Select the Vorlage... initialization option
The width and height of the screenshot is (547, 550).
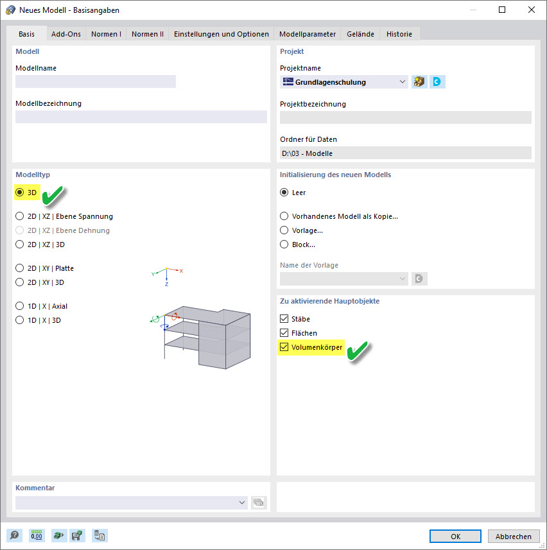click(284, 230)
